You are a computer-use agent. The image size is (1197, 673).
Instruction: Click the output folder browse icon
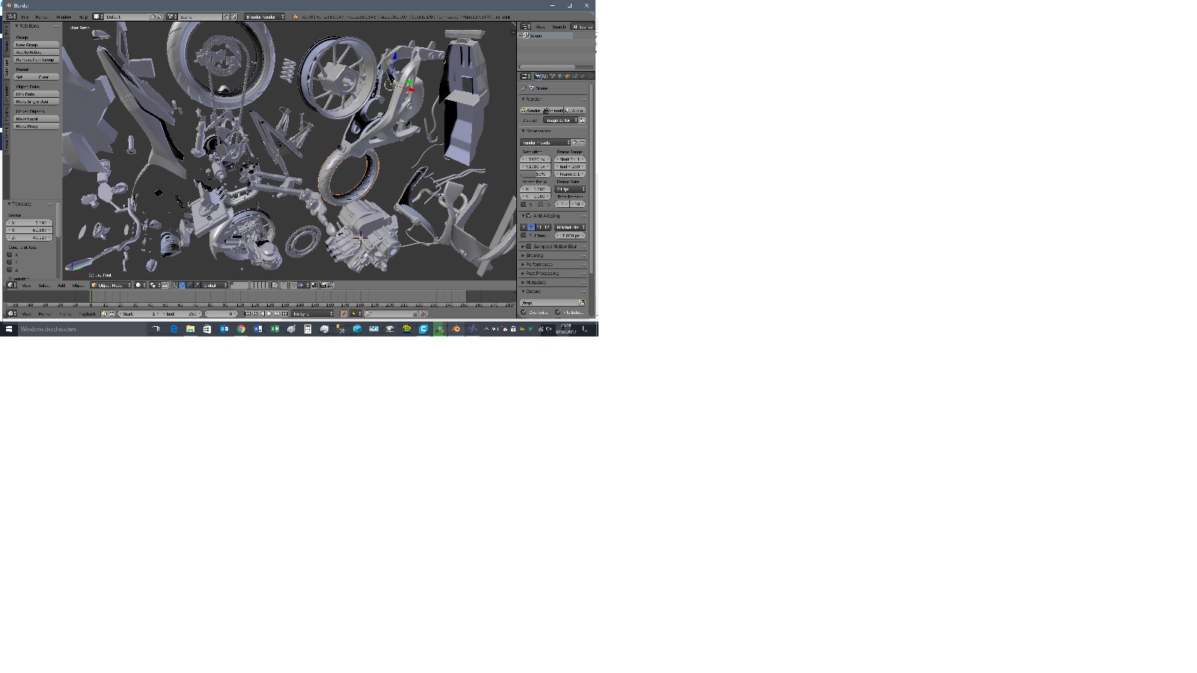click(582, 303)
